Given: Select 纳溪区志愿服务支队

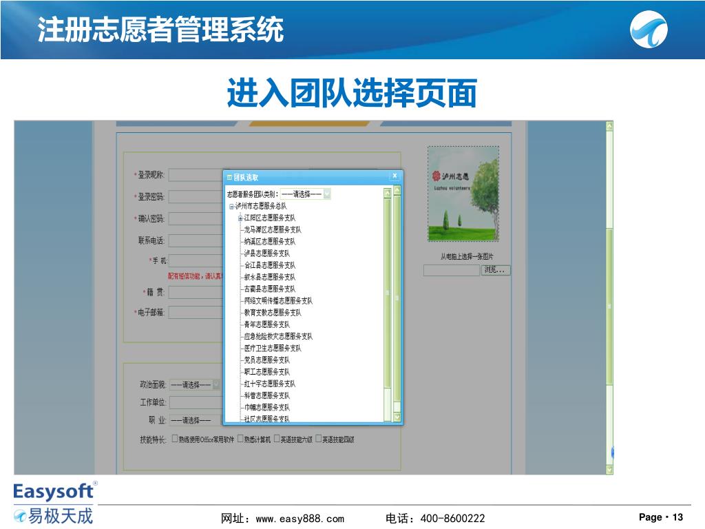Looking at the screenshot, I should pyautogui.click(x=269, y=242).
